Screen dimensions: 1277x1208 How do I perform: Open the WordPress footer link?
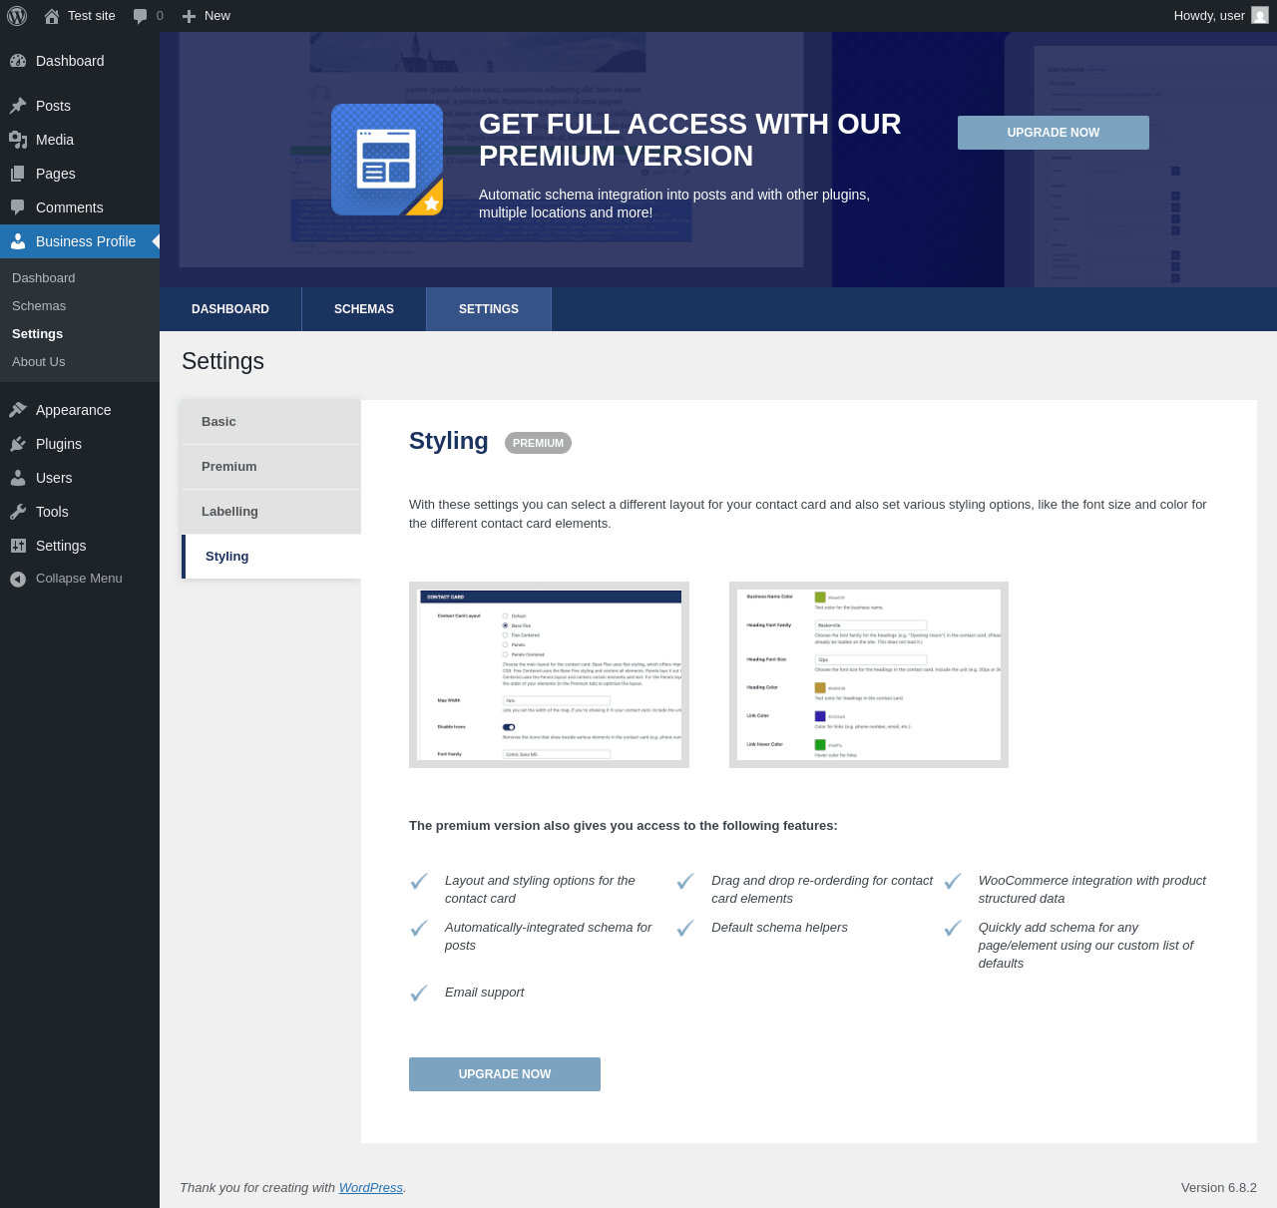coord(371,1188)
